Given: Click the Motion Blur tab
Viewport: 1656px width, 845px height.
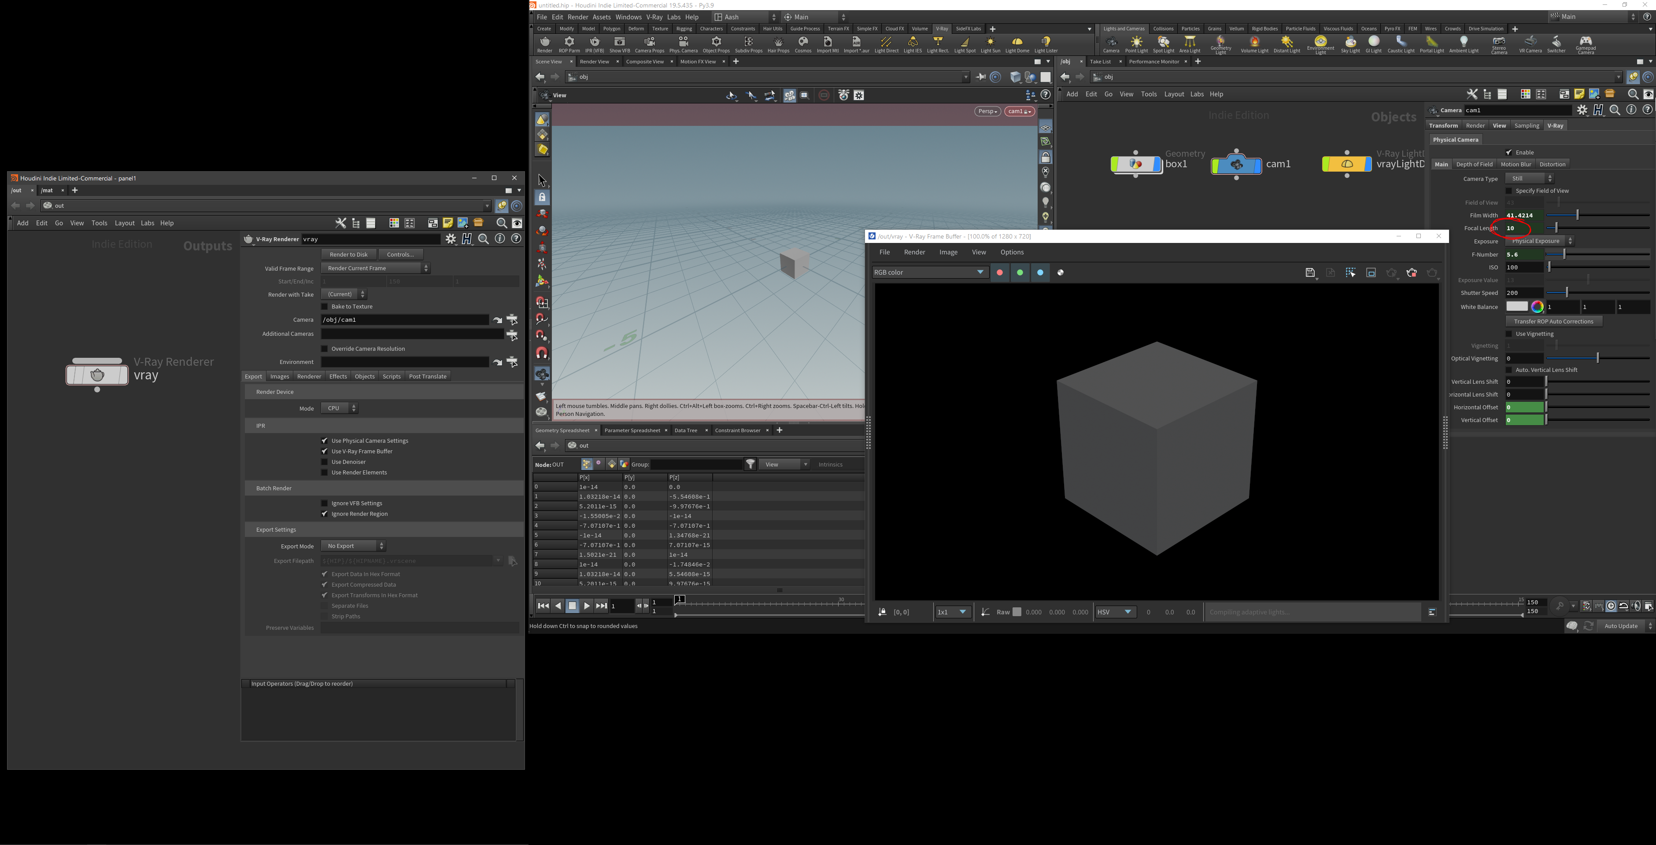Looking at the screenshot, I should [x=1516, y=165].
